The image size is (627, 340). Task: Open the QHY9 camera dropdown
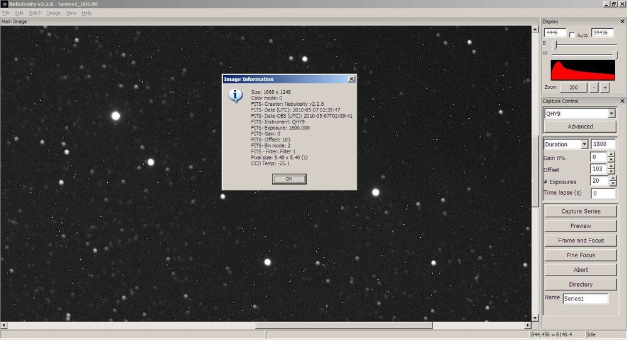click(x=611, y=113)
